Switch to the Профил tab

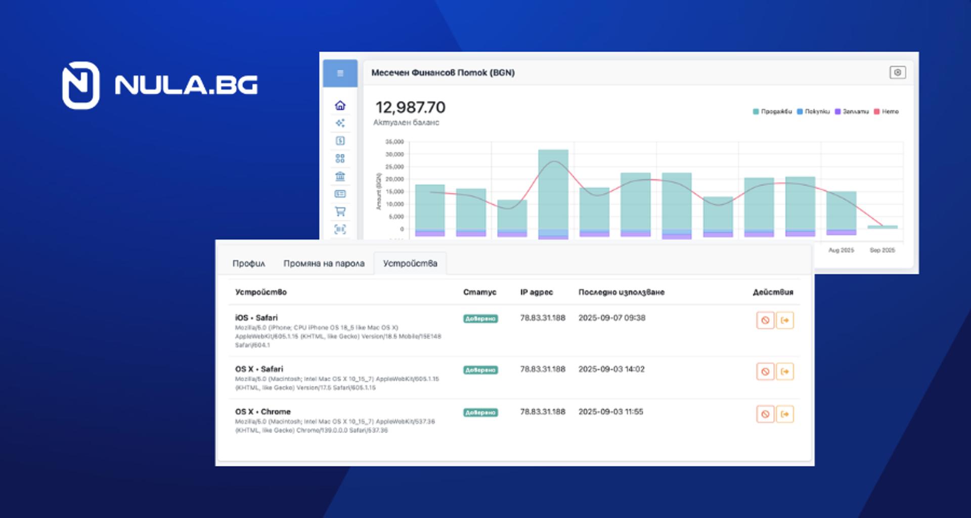coord(248,263)
